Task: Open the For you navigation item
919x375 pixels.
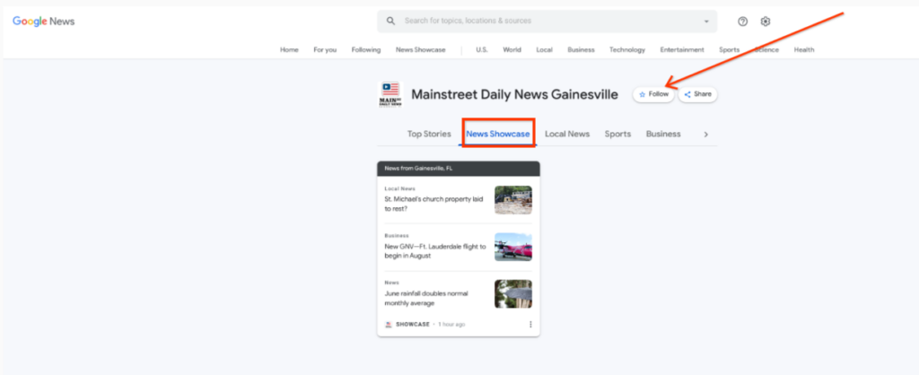Action: click(x=325, y=50)
